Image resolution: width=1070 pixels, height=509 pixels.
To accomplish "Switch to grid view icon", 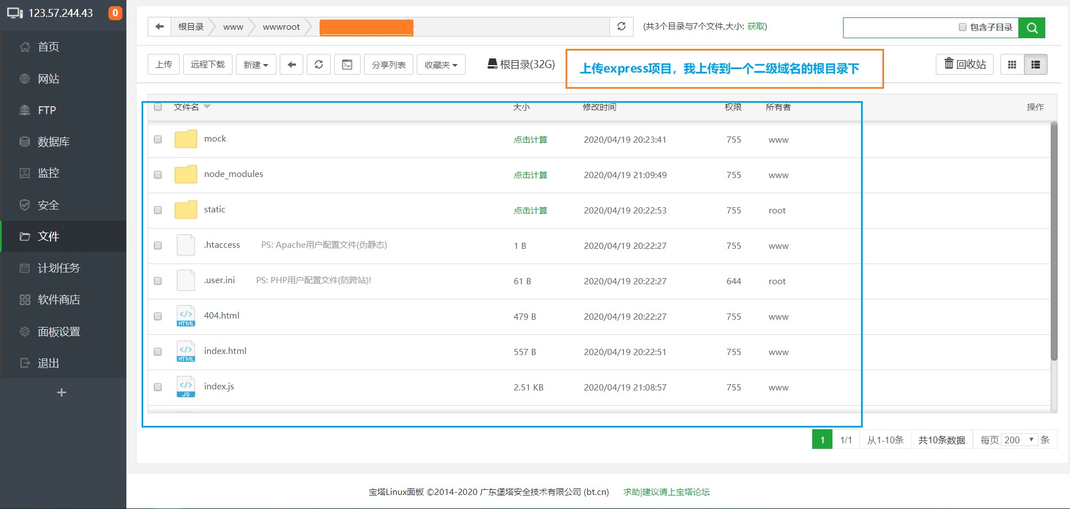I will 1012,65.
